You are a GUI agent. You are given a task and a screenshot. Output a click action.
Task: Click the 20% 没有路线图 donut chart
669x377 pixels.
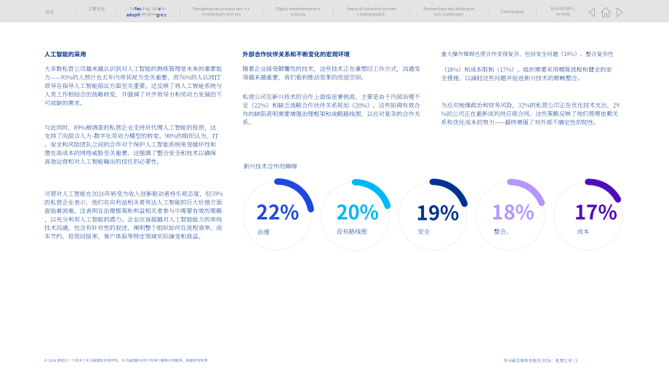tap(356, 215)
